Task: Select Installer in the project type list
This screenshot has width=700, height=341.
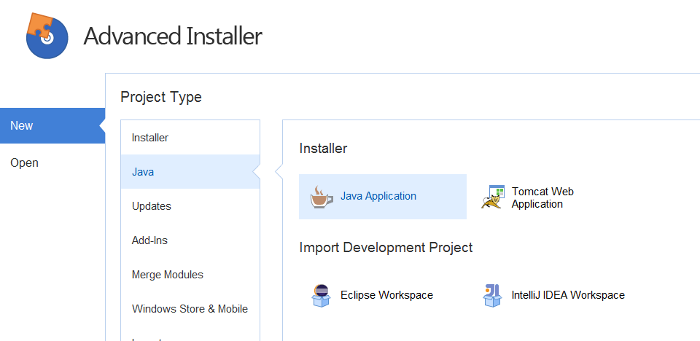Action: [x=150, y=137]
